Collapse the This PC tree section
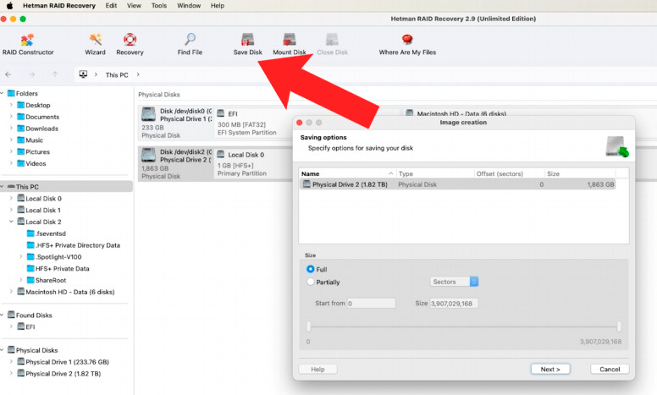 tap(3, 187)
